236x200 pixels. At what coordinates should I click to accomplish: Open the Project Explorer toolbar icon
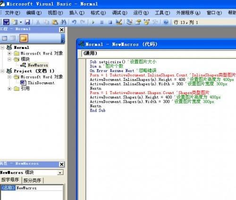129,22
